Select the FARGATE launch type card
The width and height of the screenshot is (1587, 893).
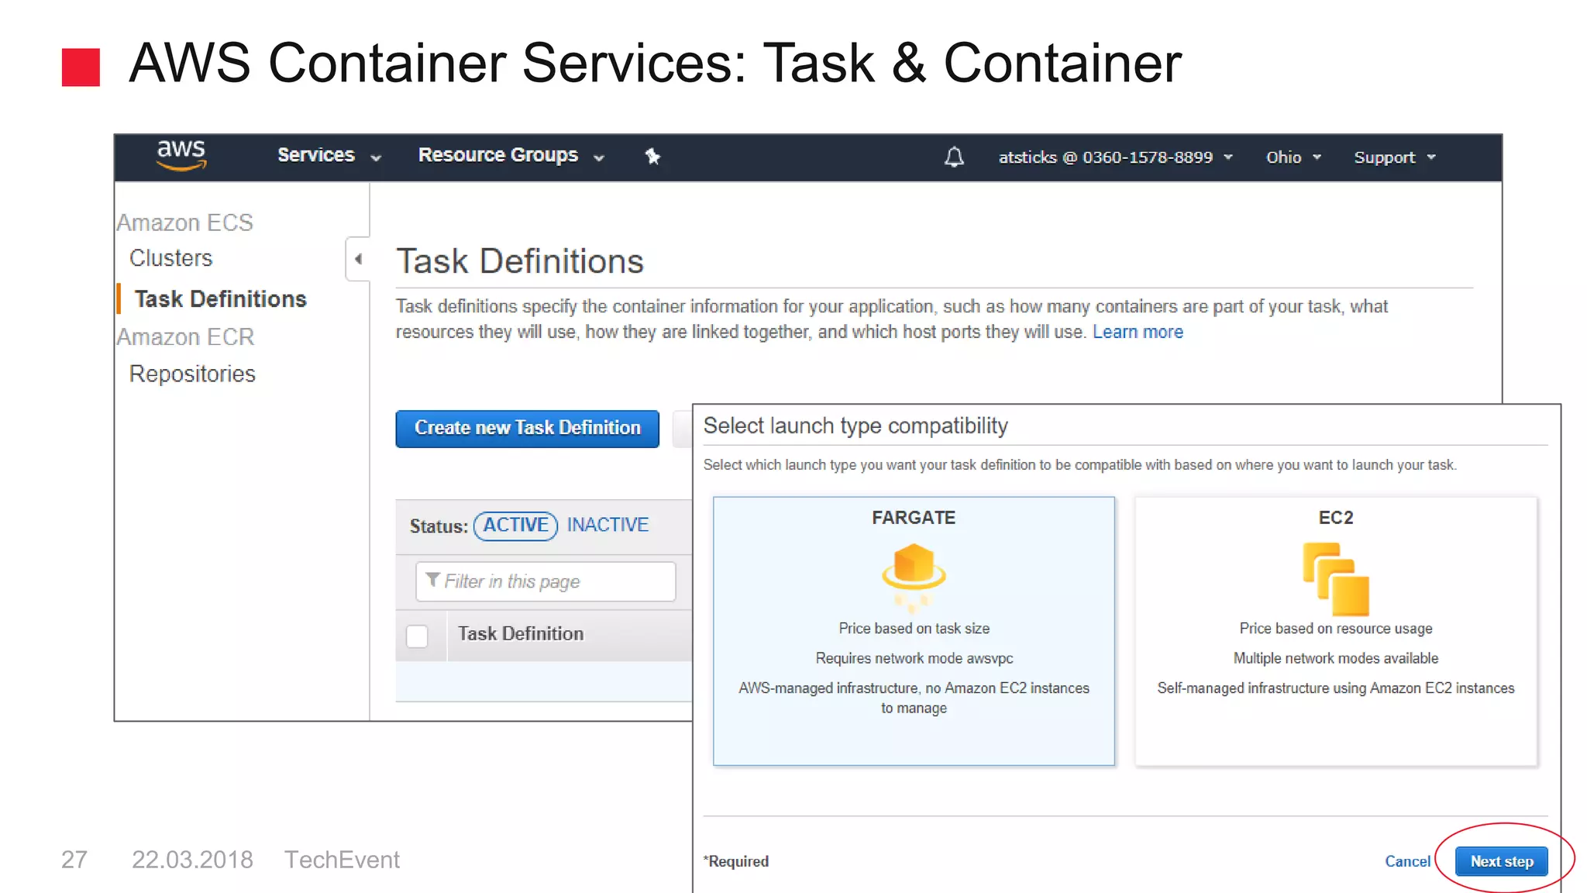pos(914,631)
